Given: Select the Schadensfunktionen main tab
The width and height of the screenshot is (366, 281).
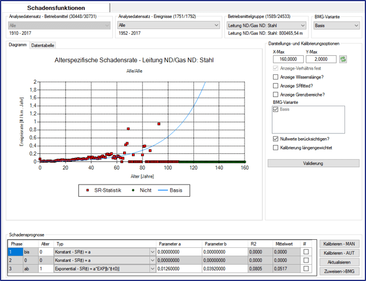Looking at the screenshot, I should tap(56, 8).
